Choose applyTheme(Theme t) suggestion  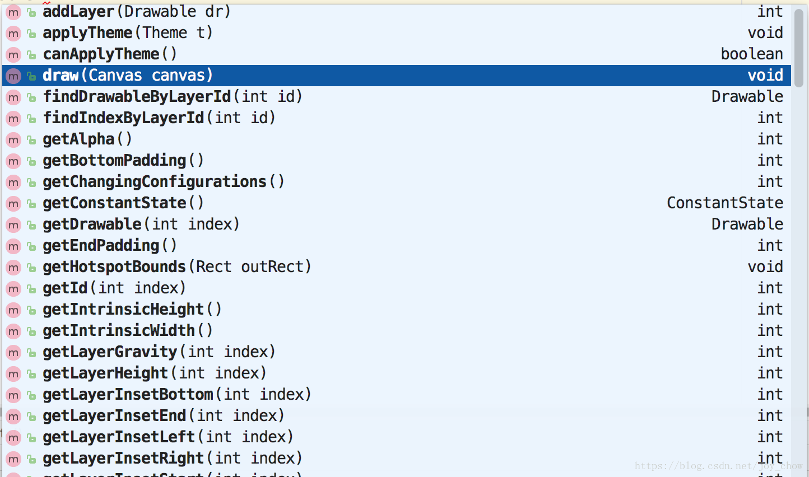[x=397, y=33]
